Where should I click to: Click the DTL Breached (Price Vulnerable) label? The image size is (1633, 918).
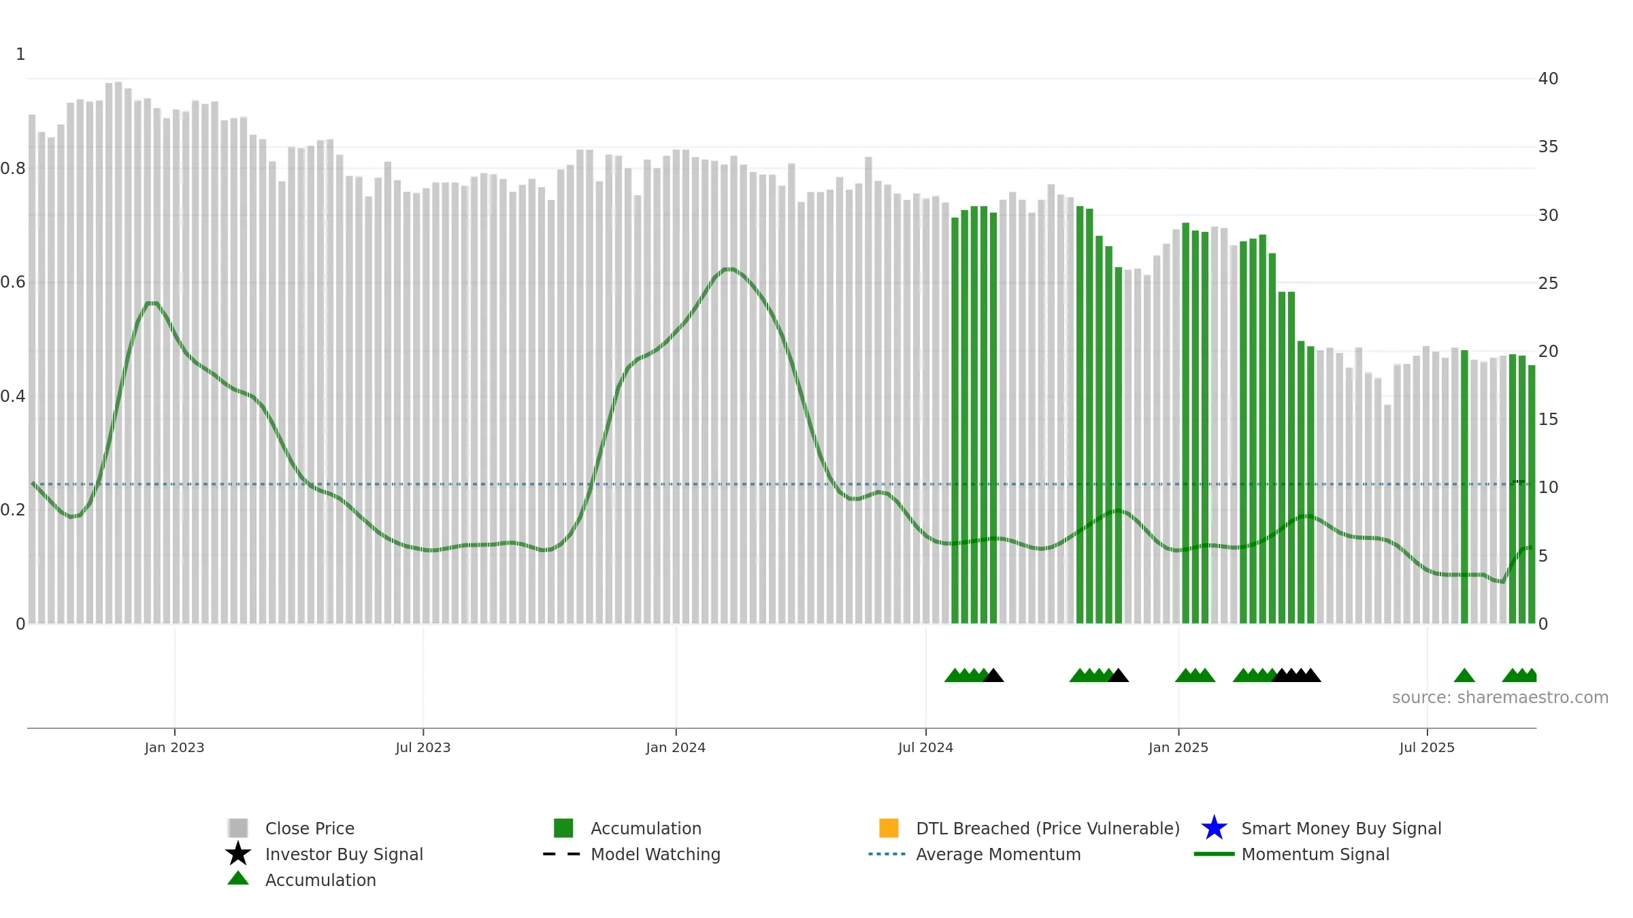click(1048, 828)
